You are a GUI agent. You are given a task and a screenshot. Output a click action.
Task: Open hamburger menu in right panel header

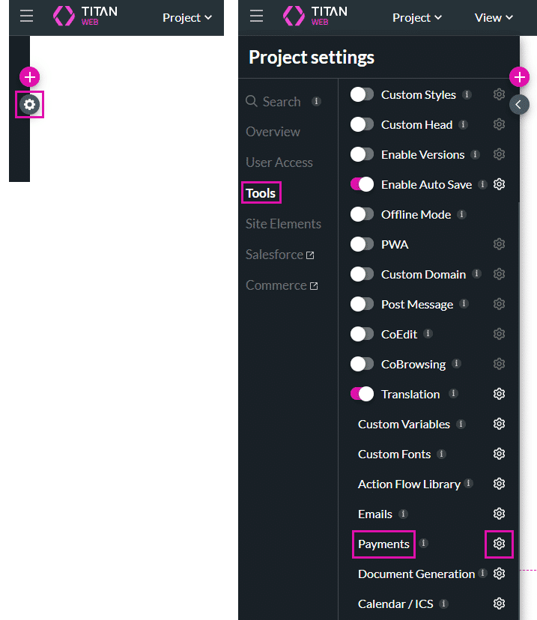click(x=256, y=16)
